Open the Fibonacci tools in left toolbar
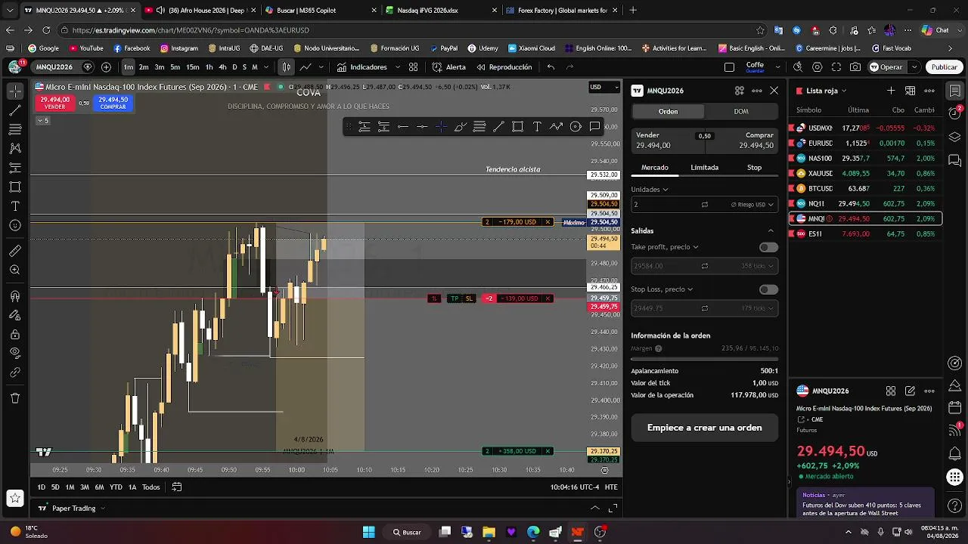The height and width of the screenshot is (544, 968). (15, 129)
